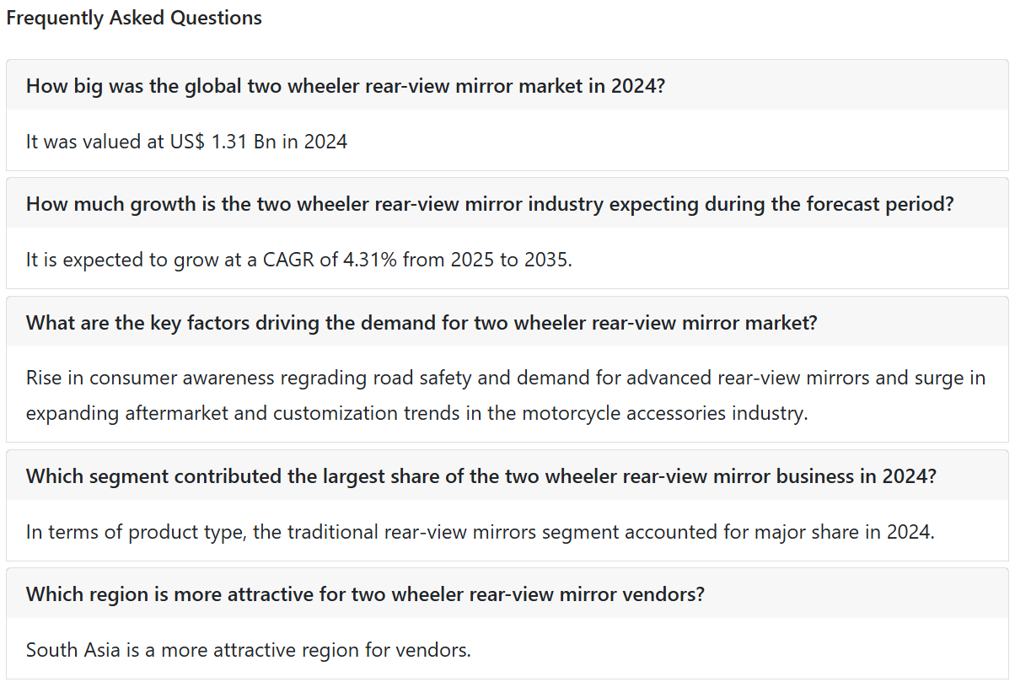Click the CAGR of 4.31% answer text

tap(299, 260)
